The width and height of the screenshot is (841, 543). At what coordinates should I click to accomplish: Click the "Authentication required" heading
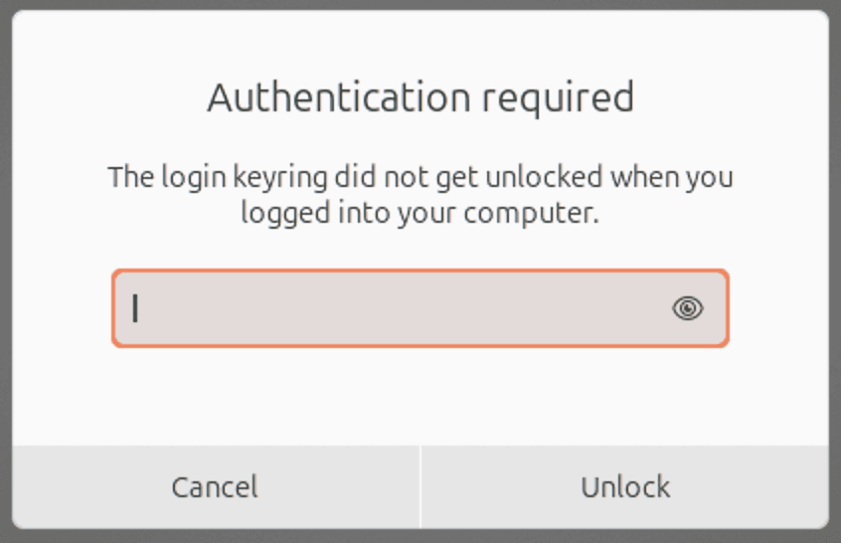click(x=420, y=97)
